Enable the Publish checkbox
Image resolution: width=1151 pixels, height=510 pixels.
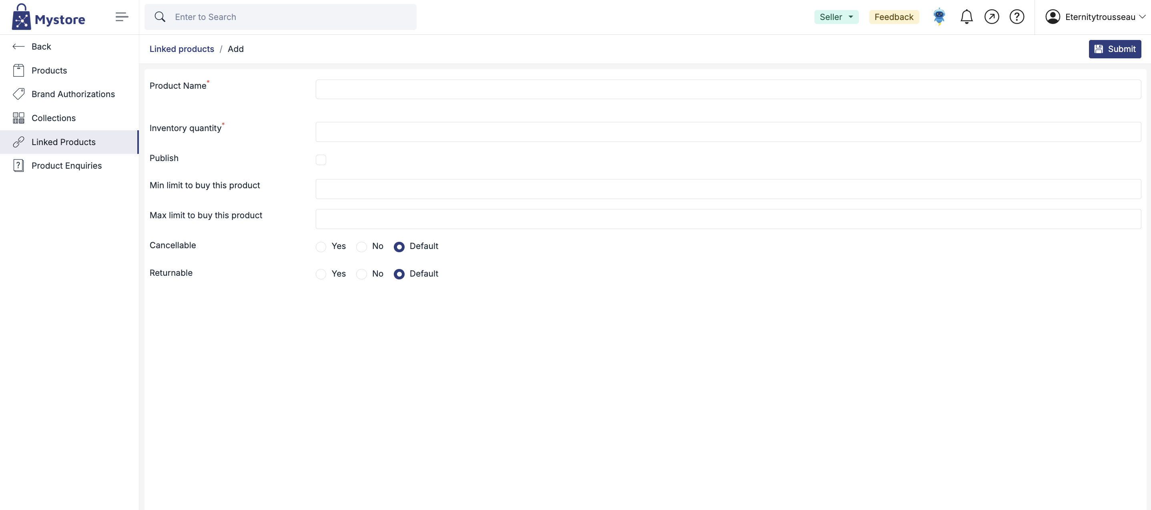pos(321,160)
